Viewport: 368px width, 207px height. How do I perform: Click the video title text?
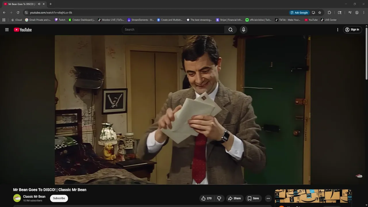coord(50,190)
